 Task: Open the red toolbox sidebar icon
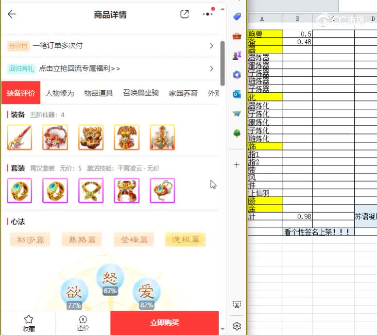[x=237, y=36]
